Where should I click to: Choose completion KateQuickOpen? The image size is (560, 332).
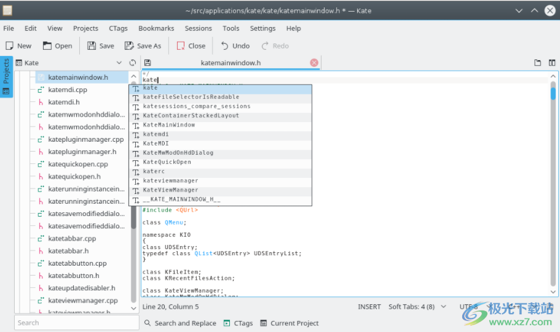point(220,162)
